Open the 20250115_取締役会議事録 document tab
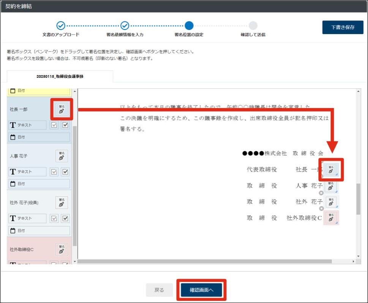This screenshot has height=303, width=368. coord(60,76)
